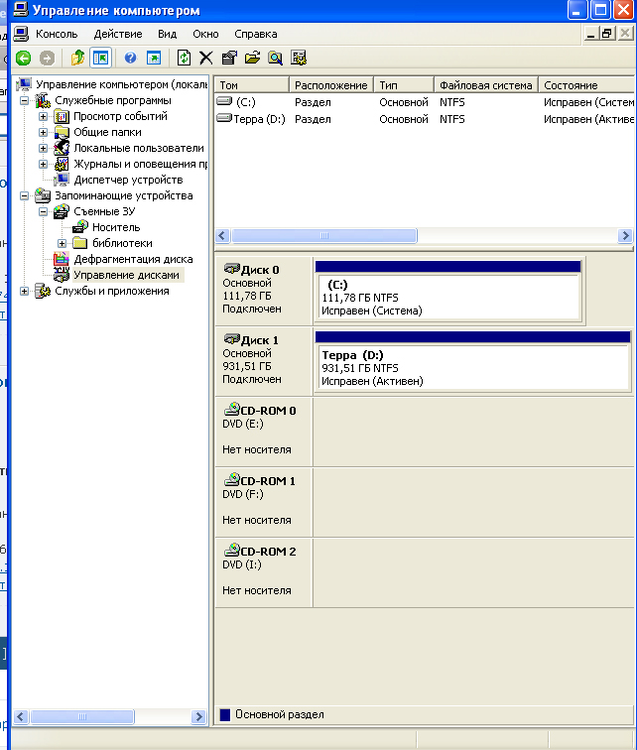
Task: Open the Вид menu
Action: [167, 34]
